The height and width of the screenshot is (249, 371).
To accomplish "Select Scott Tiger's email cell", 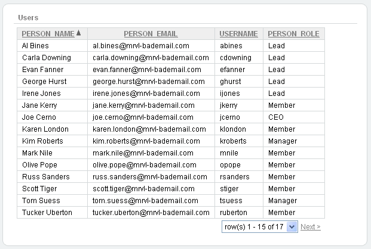I will pos(143,189).
